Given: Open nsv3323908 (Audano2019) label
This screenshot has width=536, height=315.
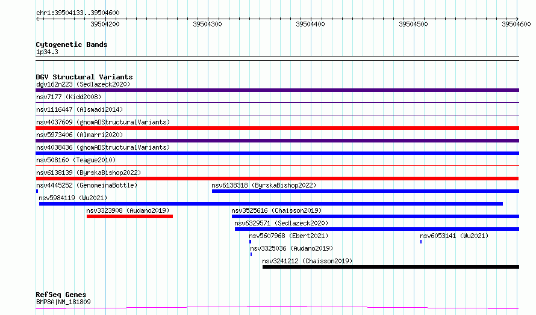Looking at the screenshot, I should coord(128,210).
